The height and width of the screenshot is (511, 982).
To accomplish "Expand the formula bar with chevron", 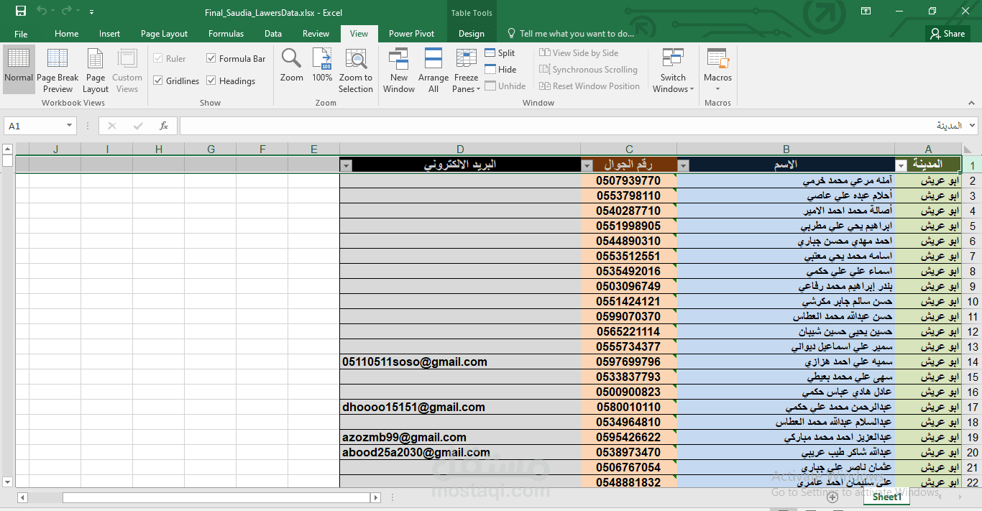I will tap(973, 126).
